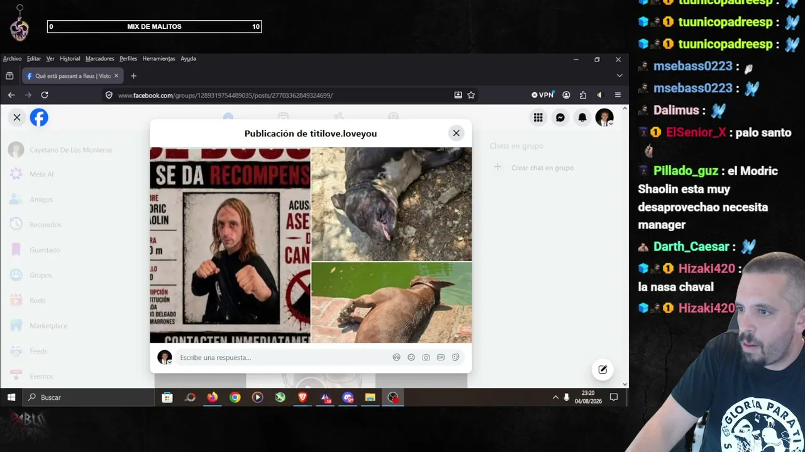Open the Historial menu
The width and height of the screenshot is (805, 452).
coord(70,58)
